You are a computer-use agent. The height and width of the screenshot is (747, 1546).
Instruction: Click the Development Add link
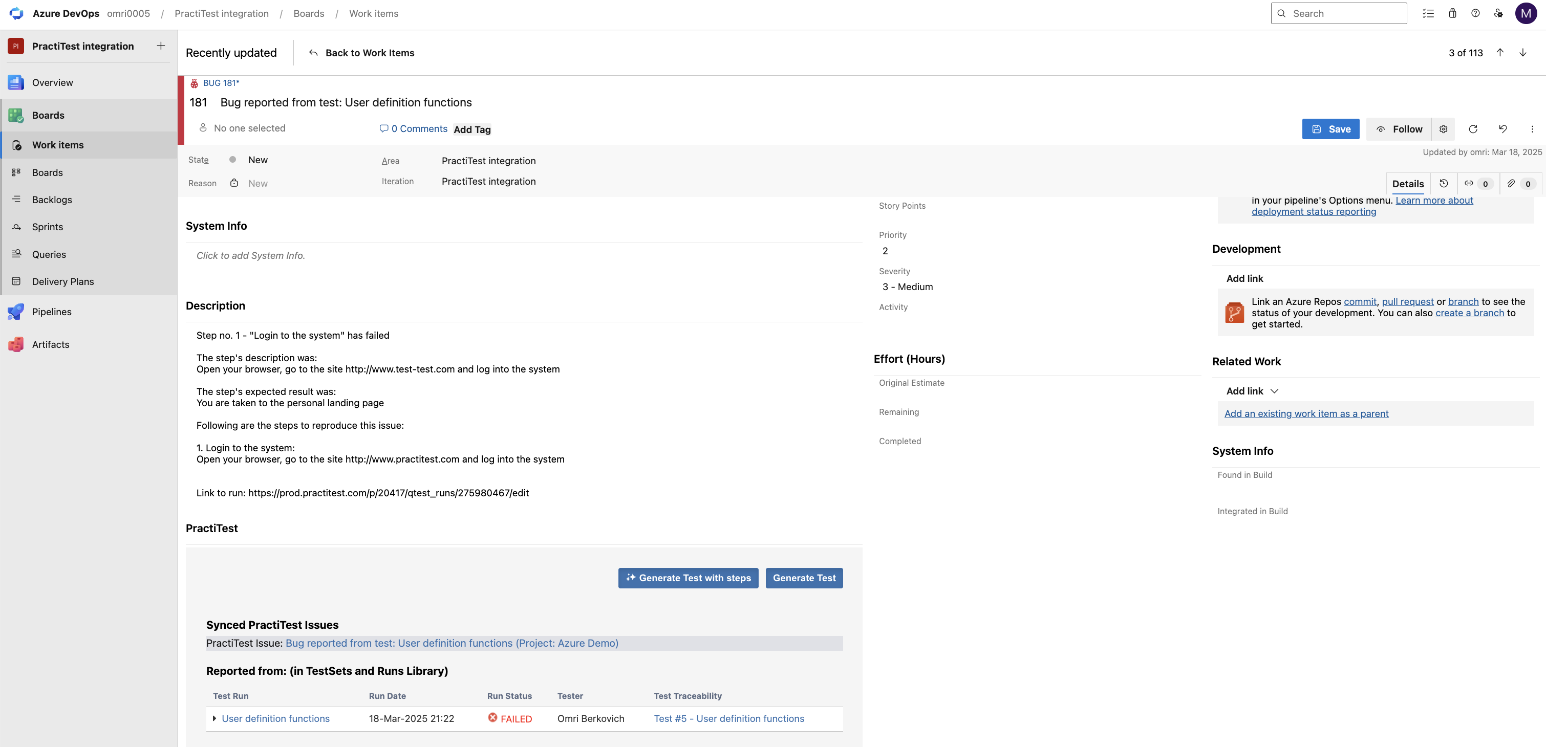1244,278
